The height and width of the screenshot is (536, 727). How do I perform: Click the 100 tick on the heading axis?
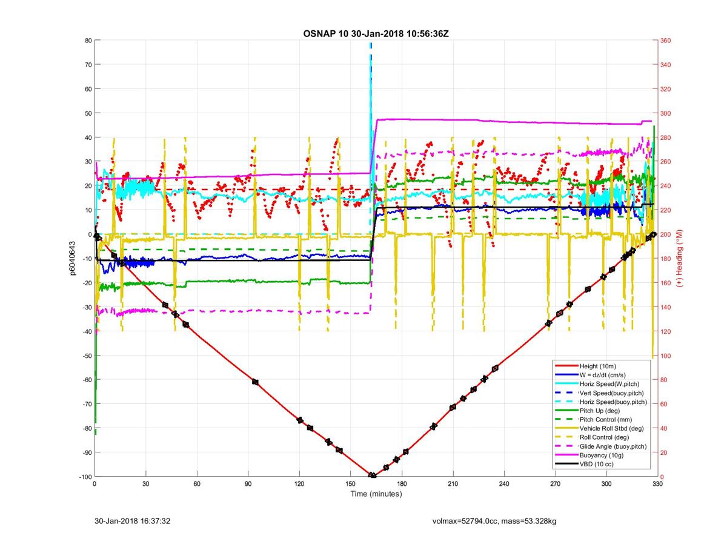666,356
